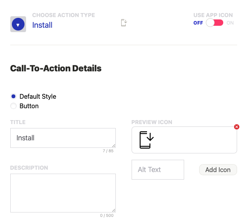Select the Button style radio option
Viewport: 245px width, 222px height.
coord(13,106)
